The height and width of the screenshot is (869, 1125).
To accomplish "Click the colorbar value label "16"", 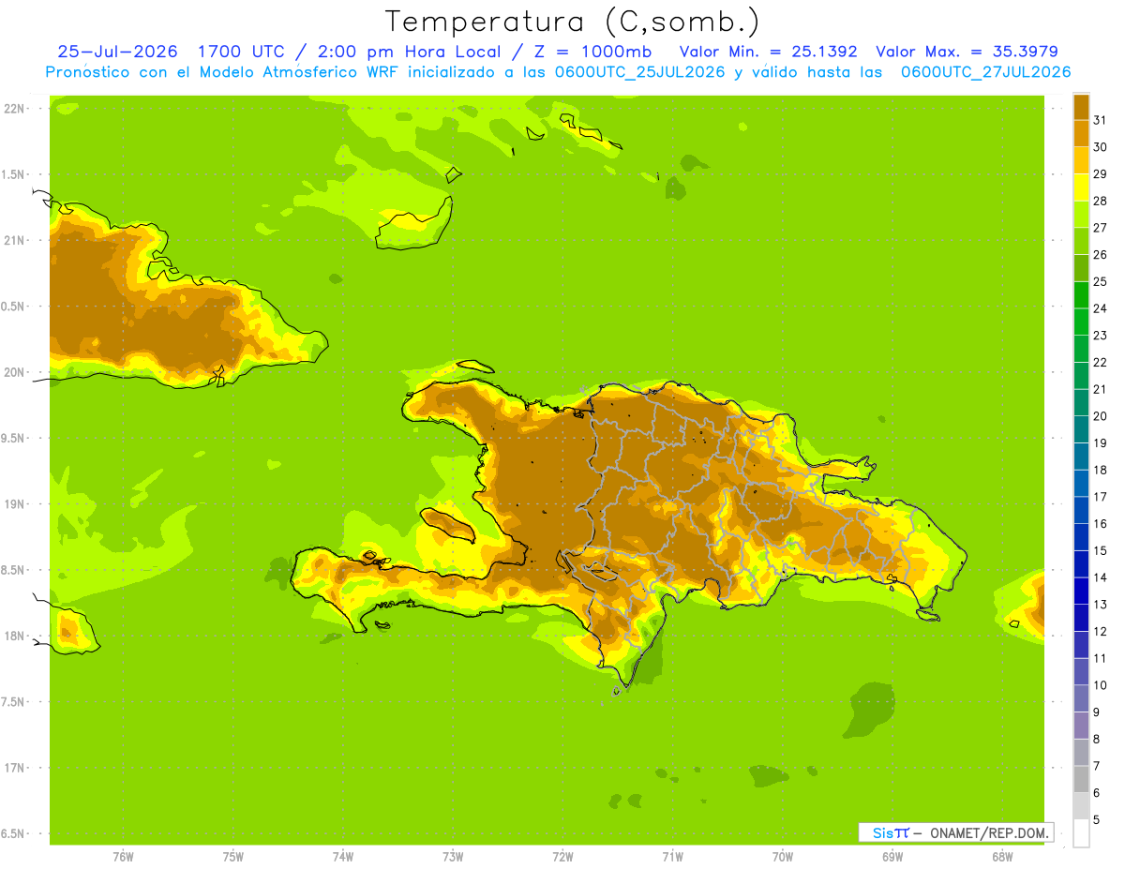I will click(x=1101, y=524).
